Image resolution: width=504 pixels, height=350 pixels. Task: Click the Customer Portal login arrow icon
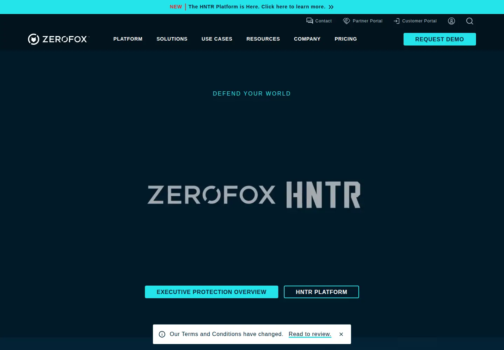tap(397, 21)
